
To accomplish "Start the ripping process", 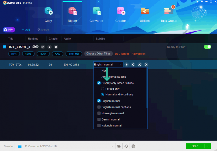I will click(195, 146).
